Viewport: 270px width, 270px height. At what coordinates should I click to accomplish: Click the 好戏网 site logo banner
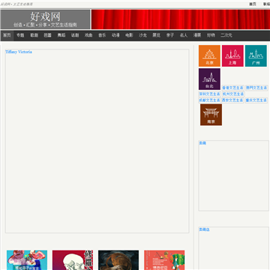point(45,19)
